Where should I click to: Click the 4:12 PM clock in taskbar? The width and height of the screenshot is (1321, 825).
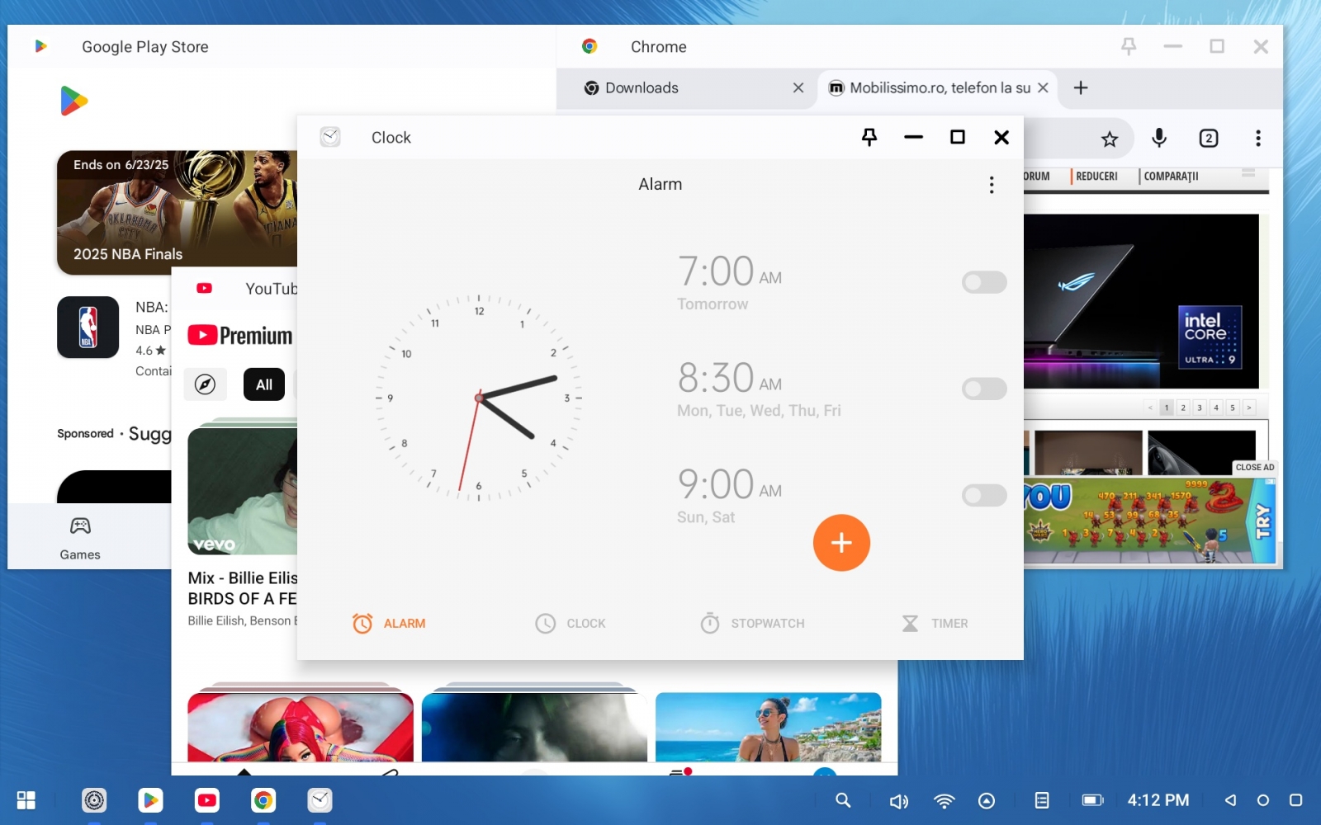(x=1158, y=800)
